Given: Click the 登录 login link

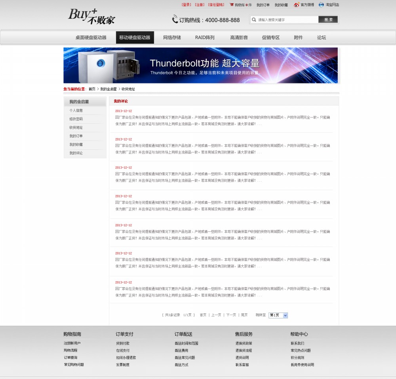Looking at the screenshot, I should (186, 5).
